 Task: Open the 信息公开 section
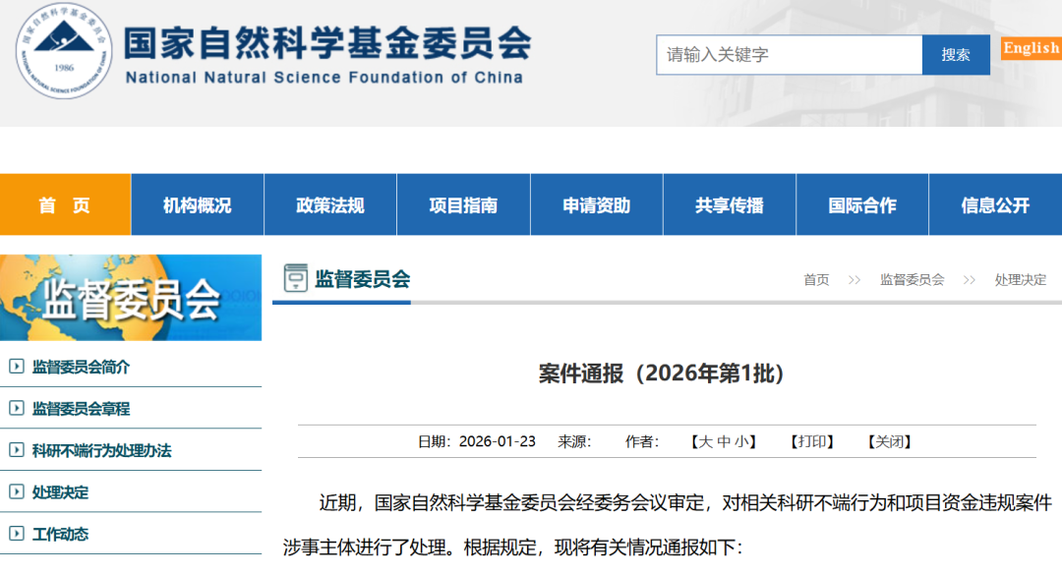995,204
